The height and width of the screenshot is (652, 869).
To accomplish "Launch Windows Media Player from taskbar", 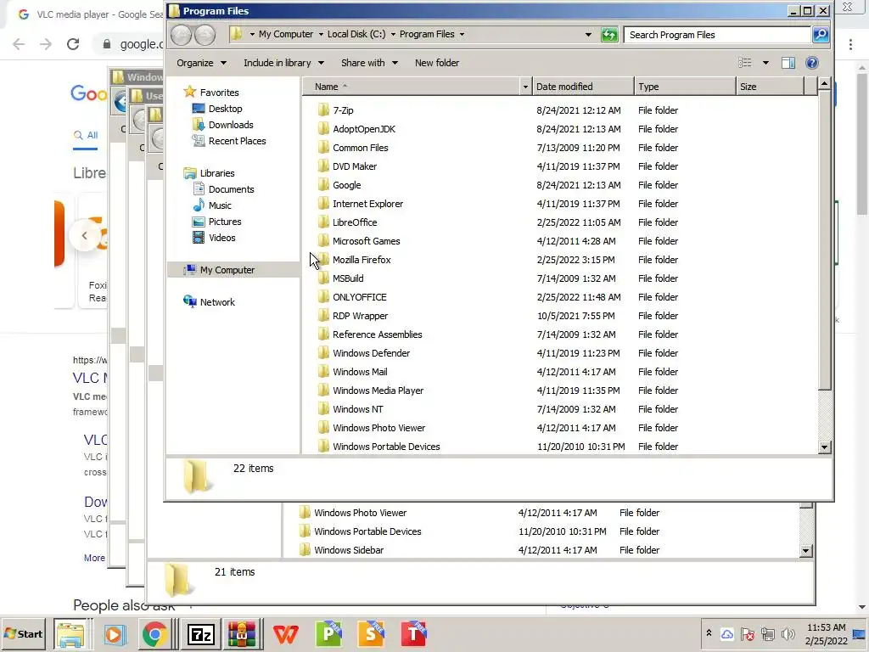I will click(x=114, y=633).
